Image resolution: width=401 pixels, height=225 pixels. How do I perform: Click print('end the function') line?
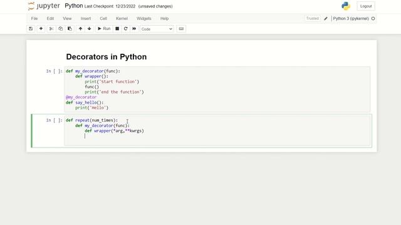[114, 92]
